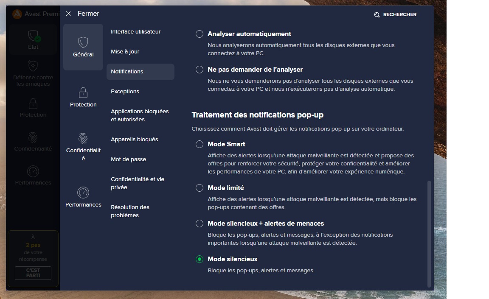Close settings with the X Fermer icon
This screenshot has width=489, height=299.
(x=68, y=14)
